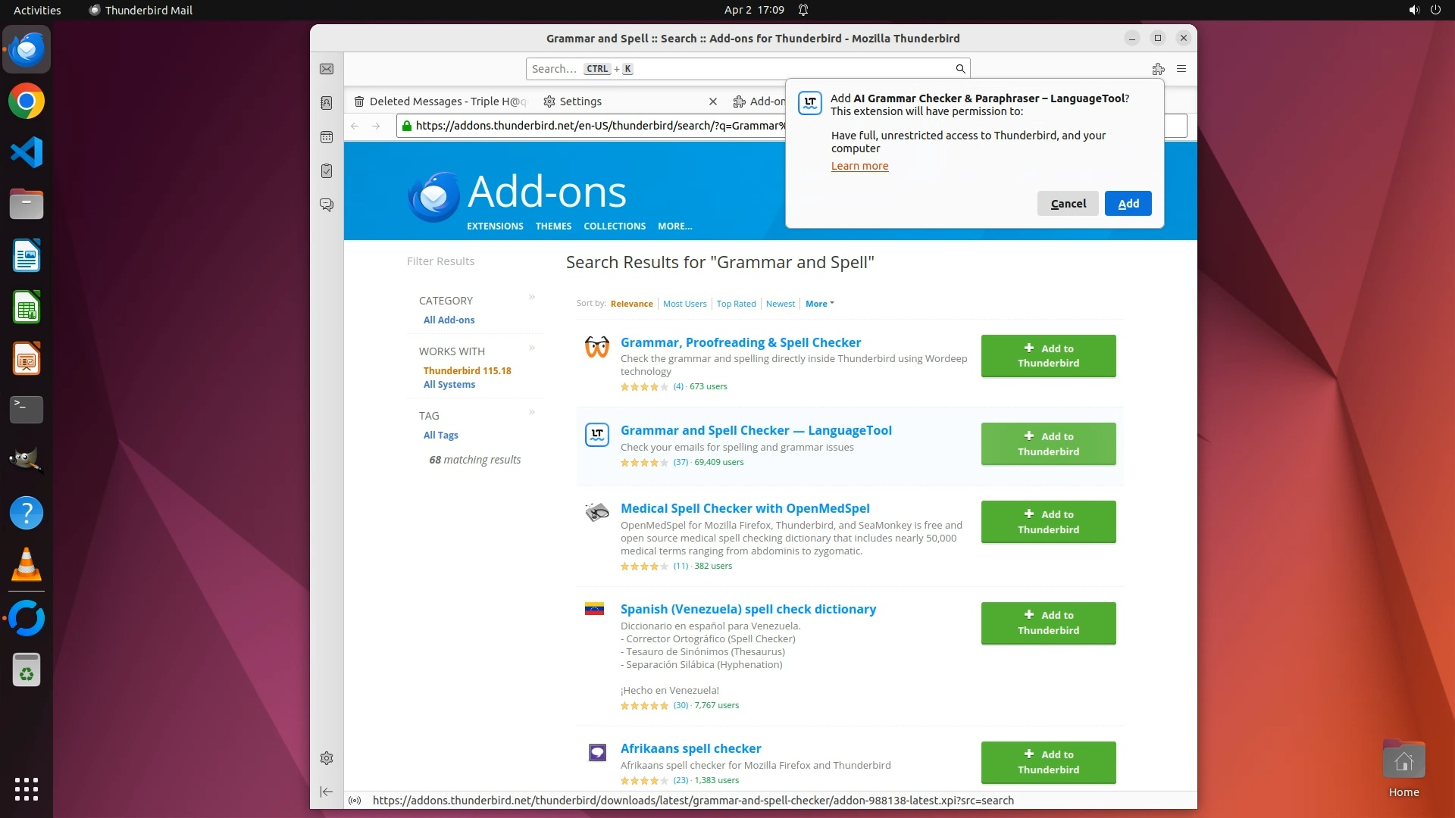Open the Mail space icon in sidebar
This screenshot has width=1455, height=818.
pos(327,69)
